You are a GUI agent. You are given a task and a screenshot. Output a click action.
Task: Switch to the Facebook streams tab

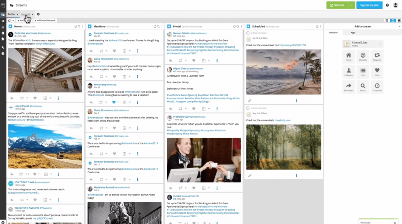pos(25,14)
